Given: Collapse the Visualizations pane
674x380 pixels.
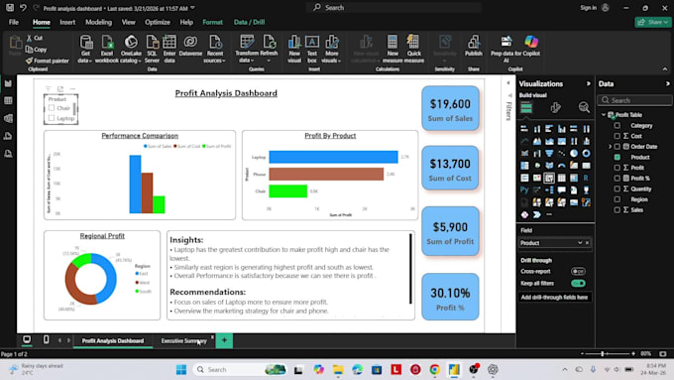Looking at the screenshot, I should 589,84.
